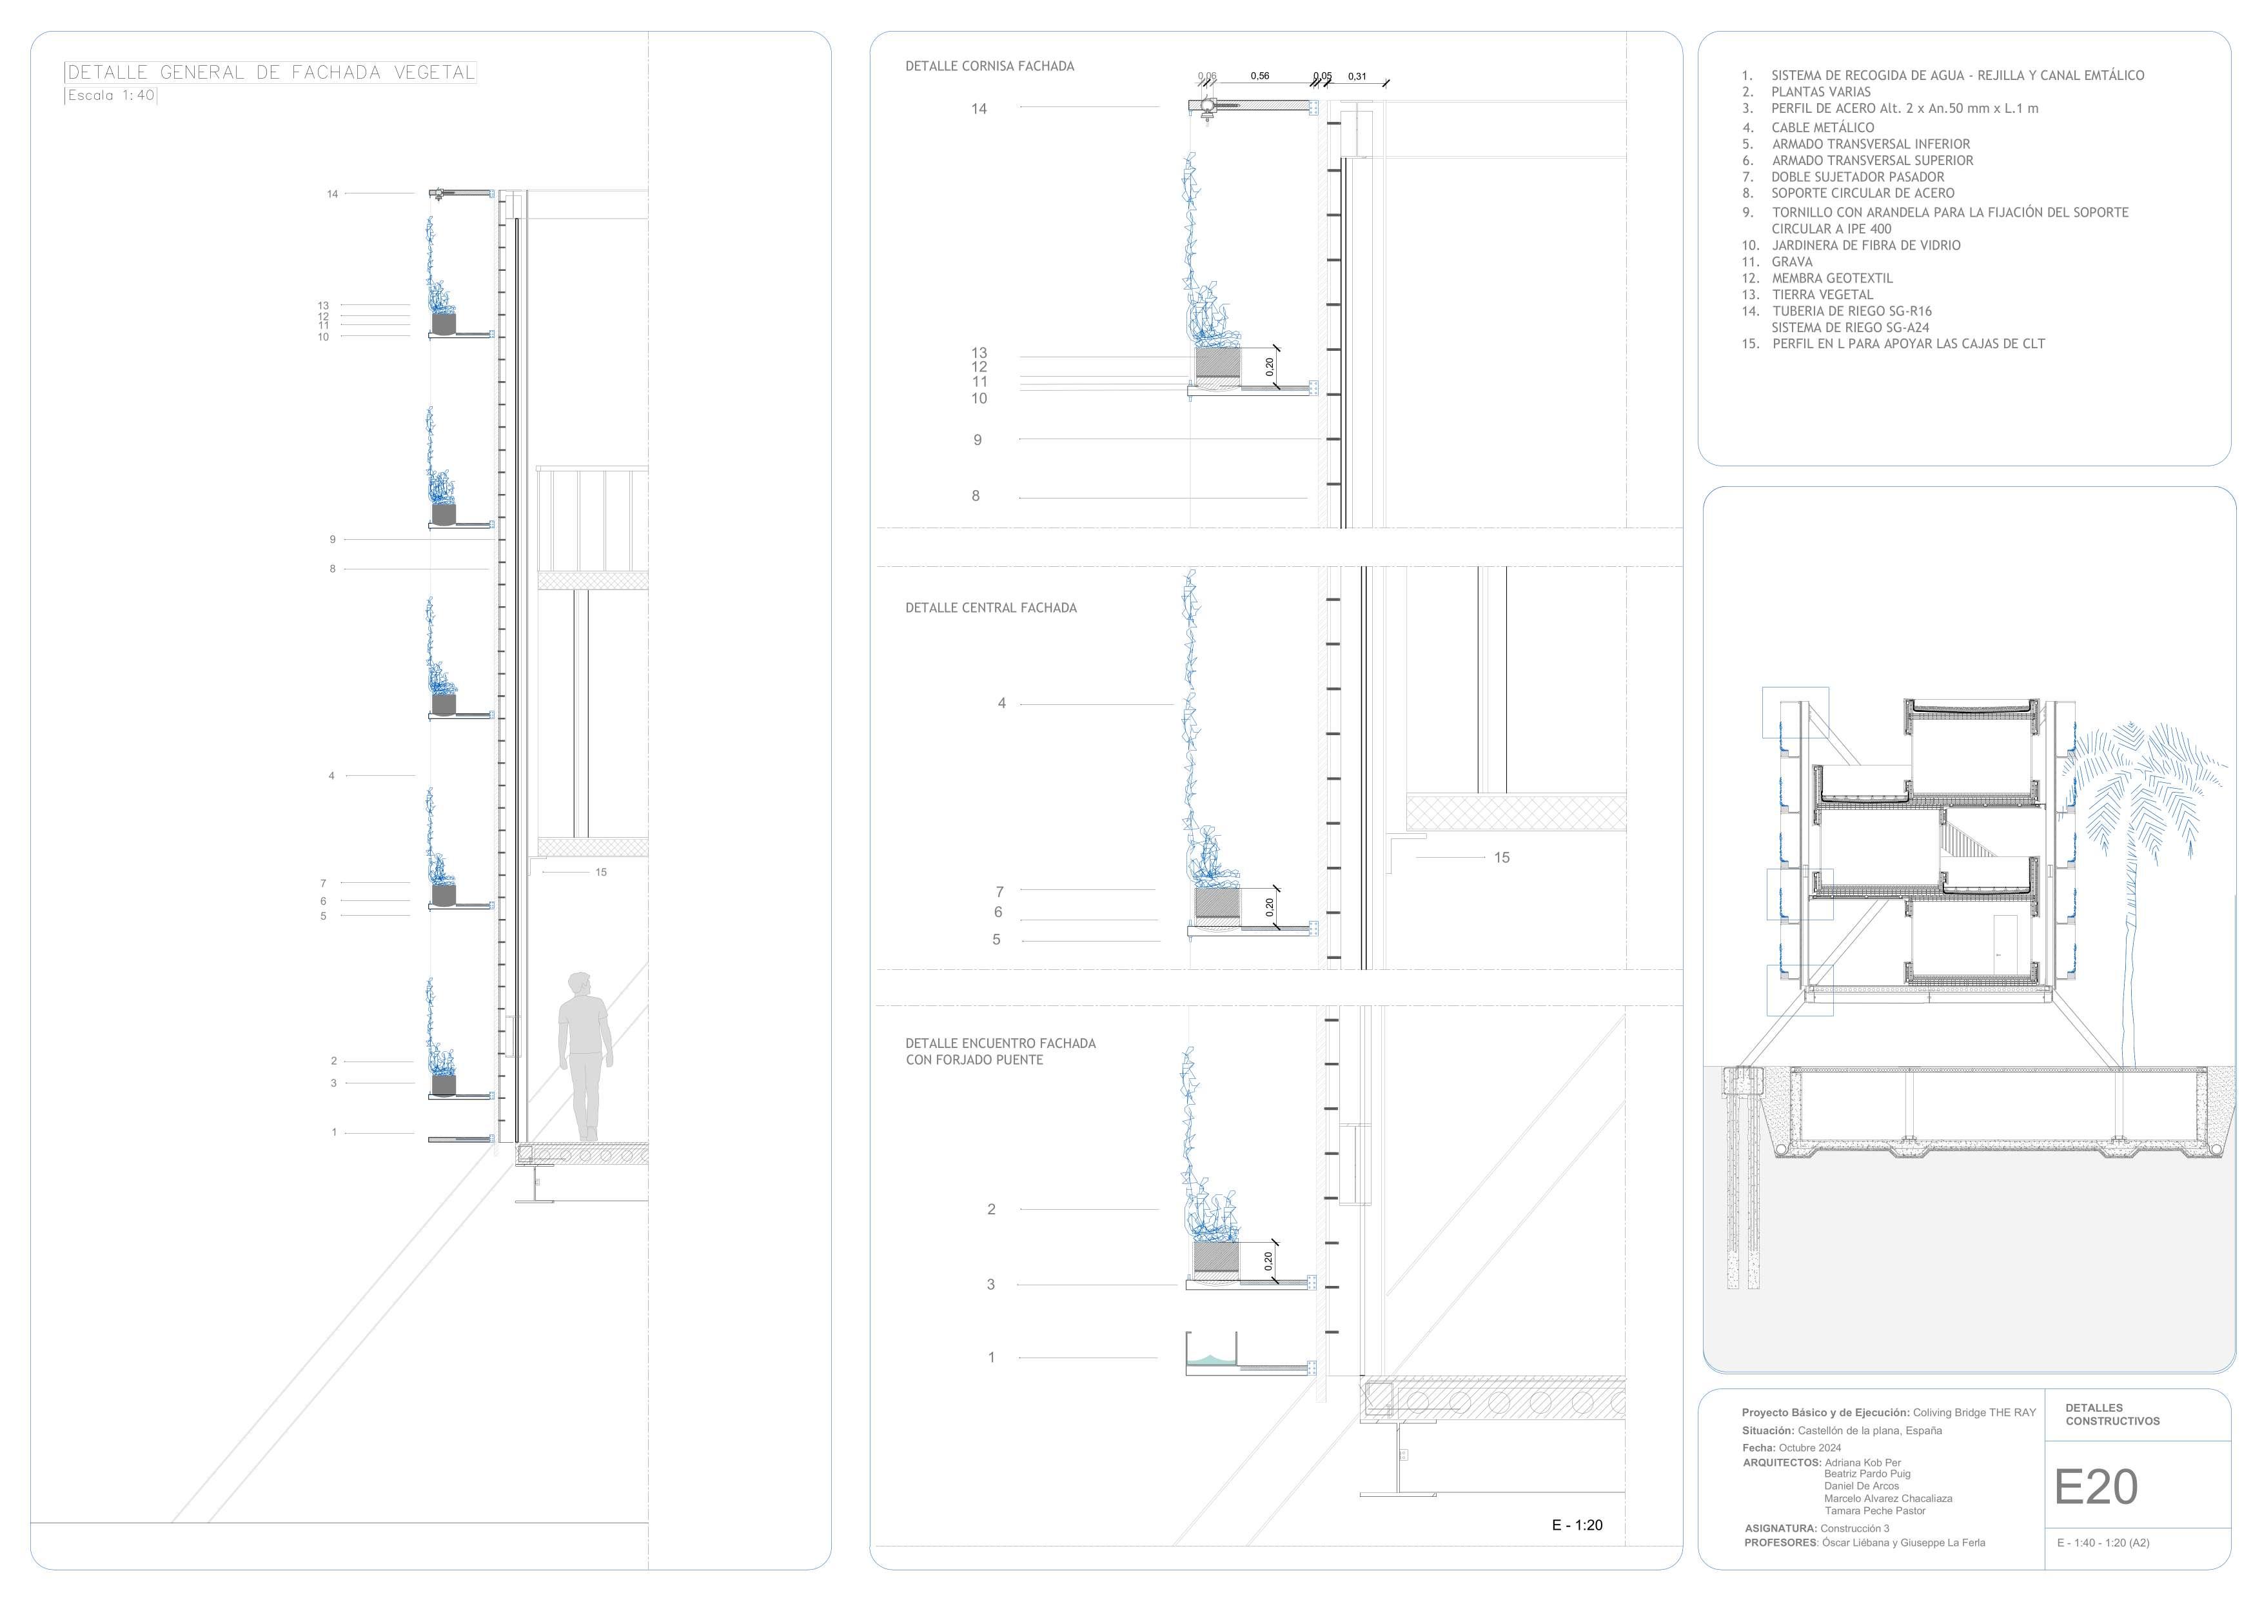Click legend item 15 'PERFIL EN L' text
The height and width of the screenshot is (1600, 2262).
pos(1907,344)
